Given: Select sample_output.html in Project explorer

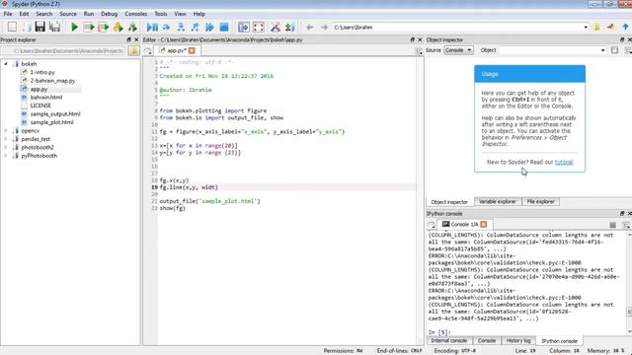Looking at the screenshot, I should (55, 114).
